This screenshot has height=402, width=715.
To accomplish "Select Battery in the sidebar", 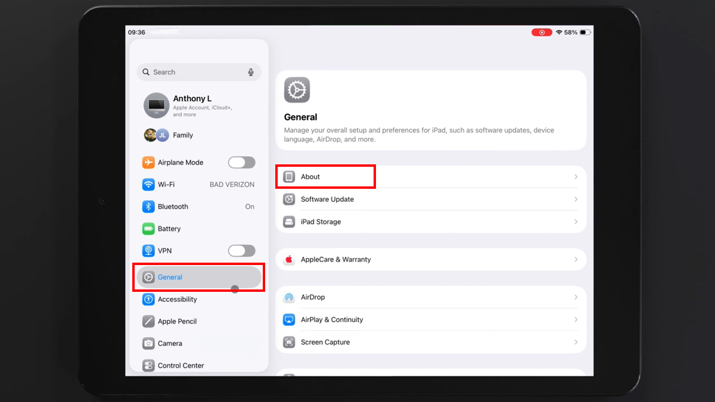I will [x=199, y=229].
